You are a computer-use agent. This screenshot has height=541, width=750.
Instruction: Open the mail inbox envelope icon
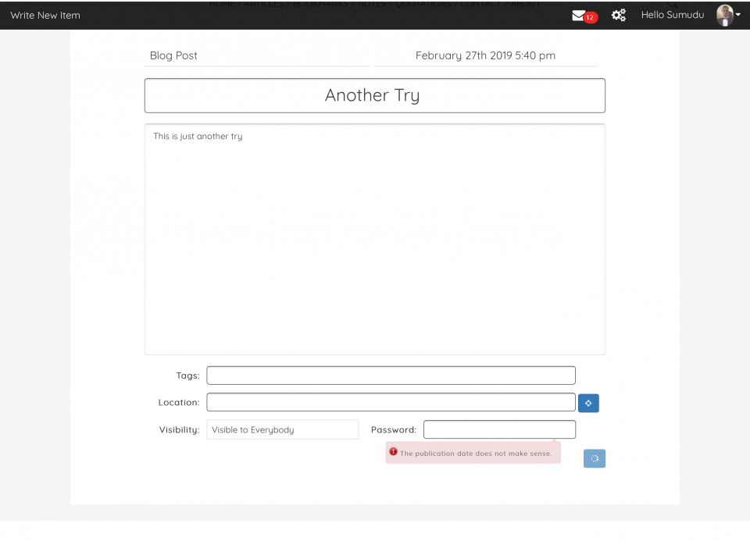coord(578,15)
